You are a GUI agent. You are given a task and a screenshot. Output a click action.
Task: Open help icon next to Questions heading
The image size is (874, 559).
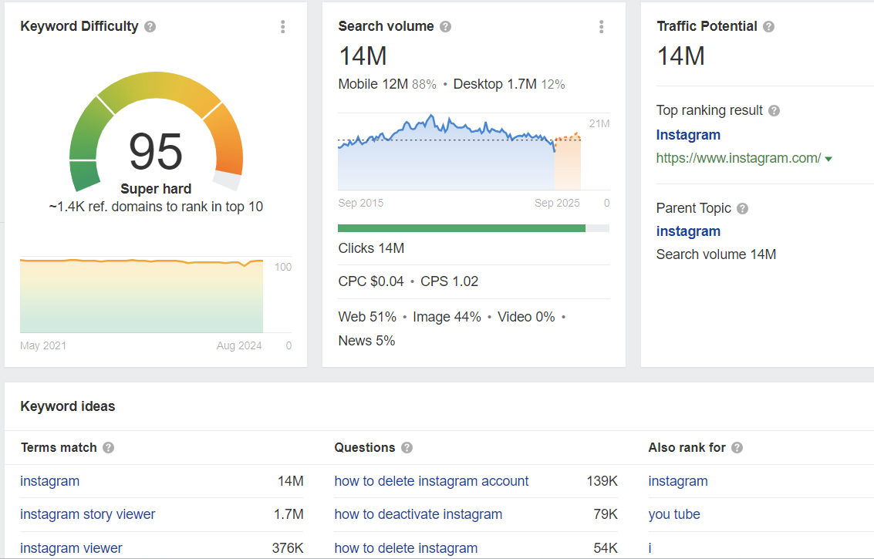407,447
